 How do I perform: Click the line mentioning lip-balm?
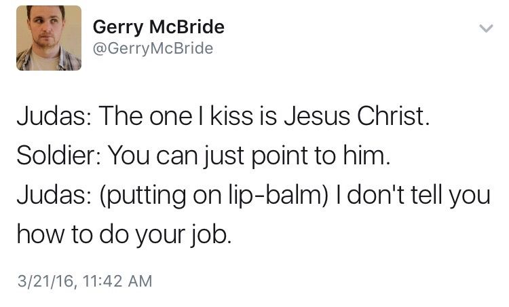[252, 197]
